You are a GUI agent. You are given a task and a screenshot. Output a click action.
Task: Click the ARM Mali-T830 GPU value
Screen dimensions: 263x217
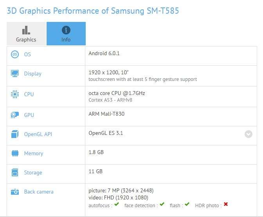106,114
